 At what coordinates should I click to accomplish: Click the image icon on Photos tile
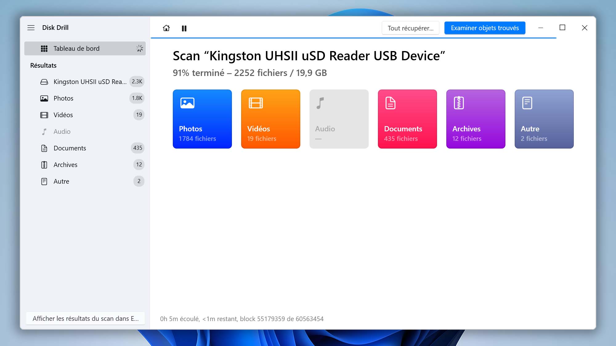click(187, 103)
